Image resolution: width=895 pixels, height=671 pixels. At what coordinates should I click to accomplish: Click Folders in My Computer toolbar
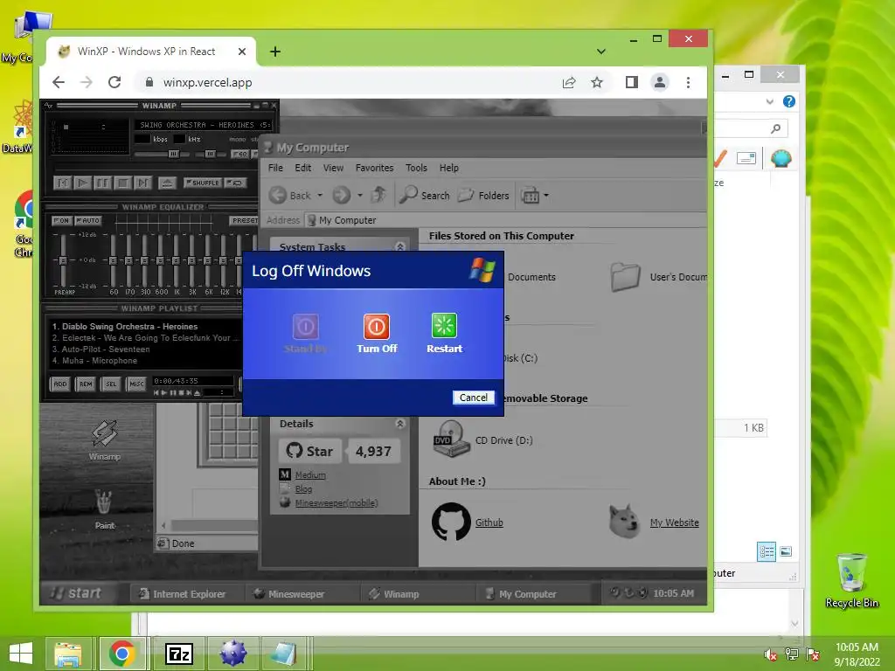[x=482, y=195]
